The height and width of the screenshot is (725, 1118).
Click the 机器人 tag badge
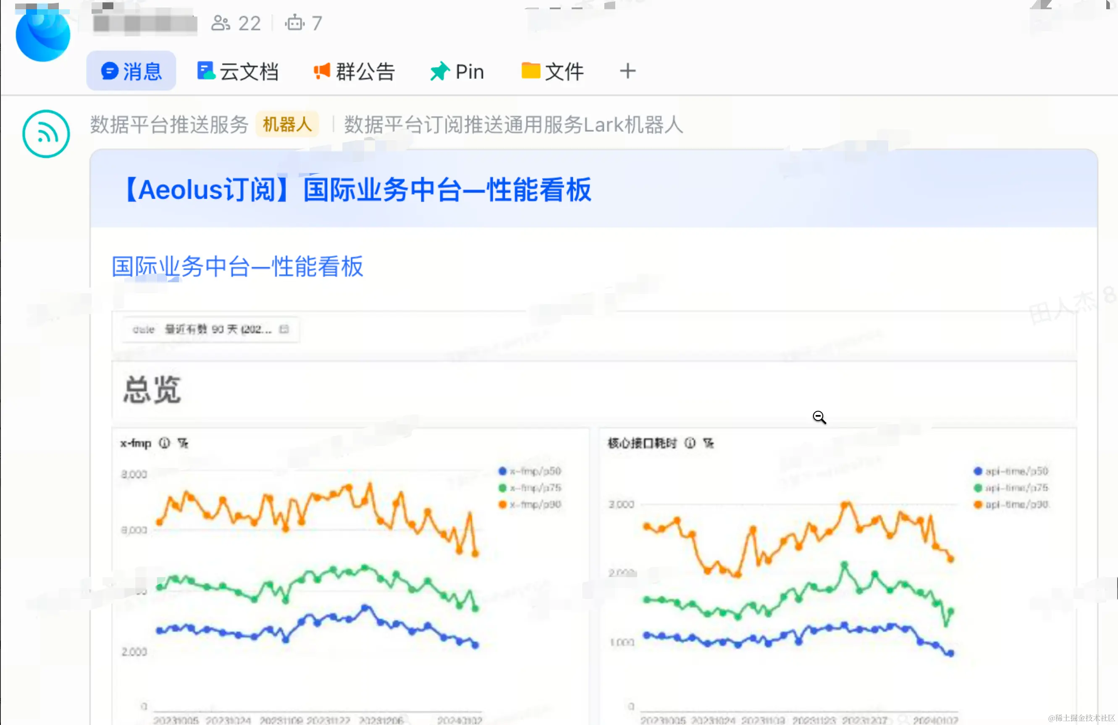click(x=287, y=124)
